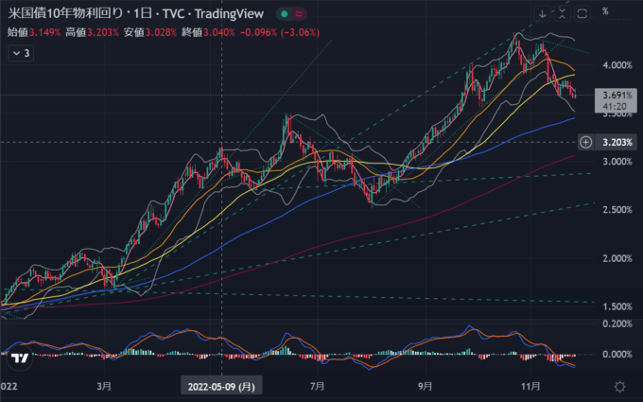Image resolution: width=643 pixels, height=402 pixels.
Task: Click the move pane down arrow icon
Action: point(541,13)
